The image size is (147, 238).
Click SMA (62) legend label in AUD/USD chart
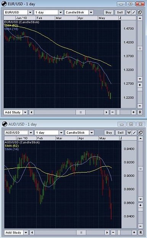[x=12, y=146]
